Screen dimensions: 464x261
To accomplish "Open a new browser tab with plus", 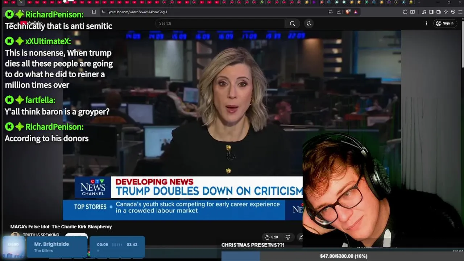I will (x=419, y=2).
